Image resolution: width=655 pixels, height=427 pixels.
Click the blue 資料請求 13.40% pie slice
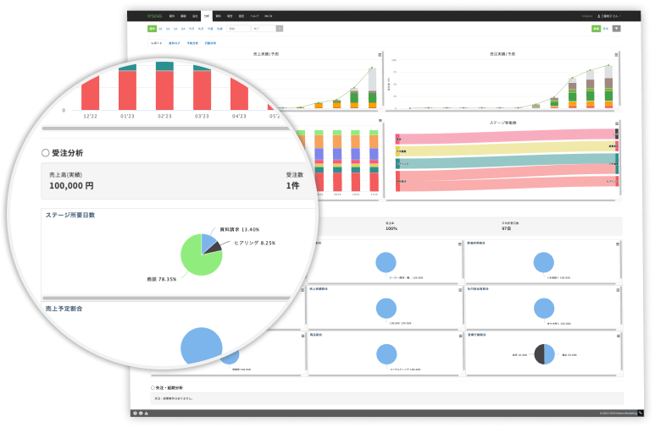(208, 242)
